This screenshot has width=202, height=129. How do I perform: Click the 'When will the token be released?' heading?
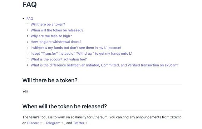65,106
